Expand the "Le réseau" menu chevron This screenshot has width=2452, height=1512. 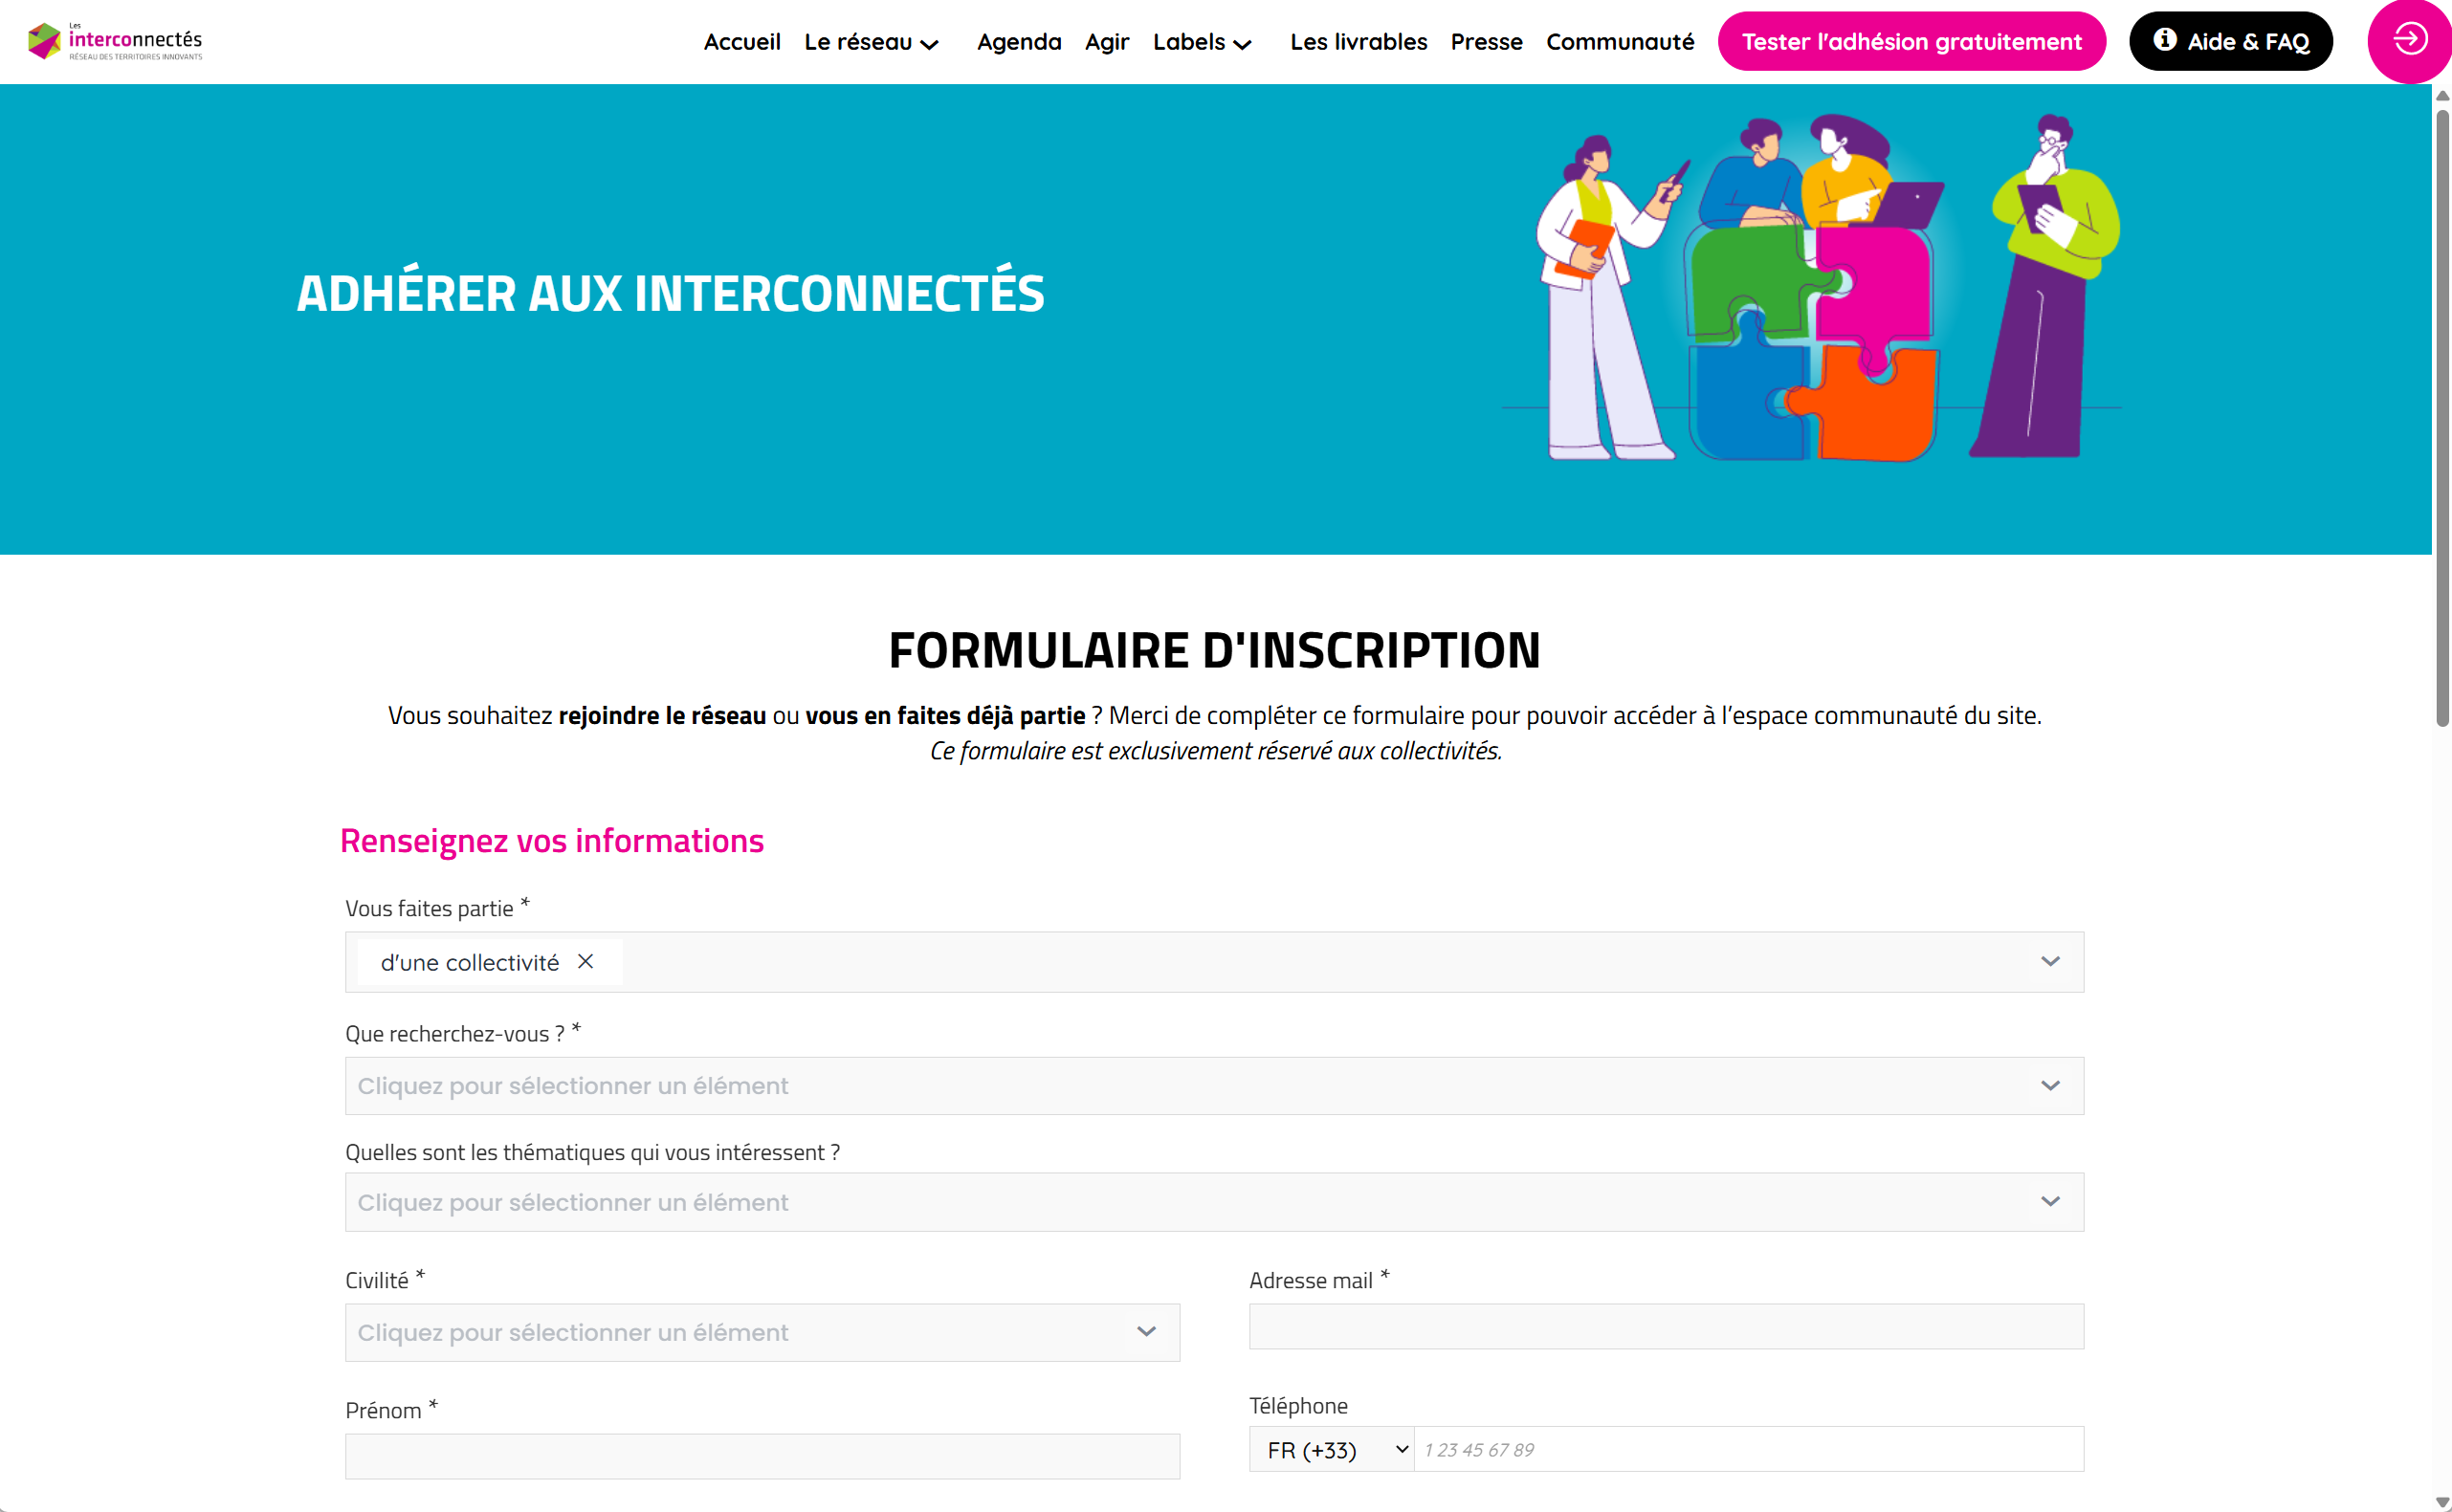point(929,44)
